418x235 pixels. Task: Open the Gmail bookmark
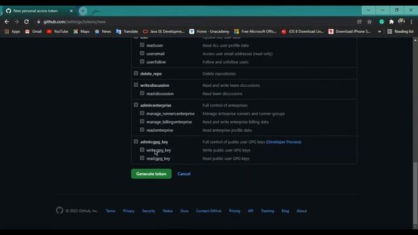(x=33, y=31)
